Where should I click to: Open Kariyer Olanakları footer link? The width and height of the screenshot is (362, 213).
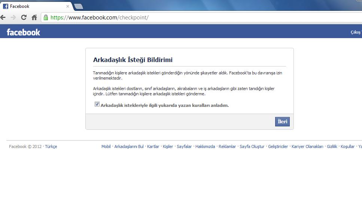coord(307,146)
